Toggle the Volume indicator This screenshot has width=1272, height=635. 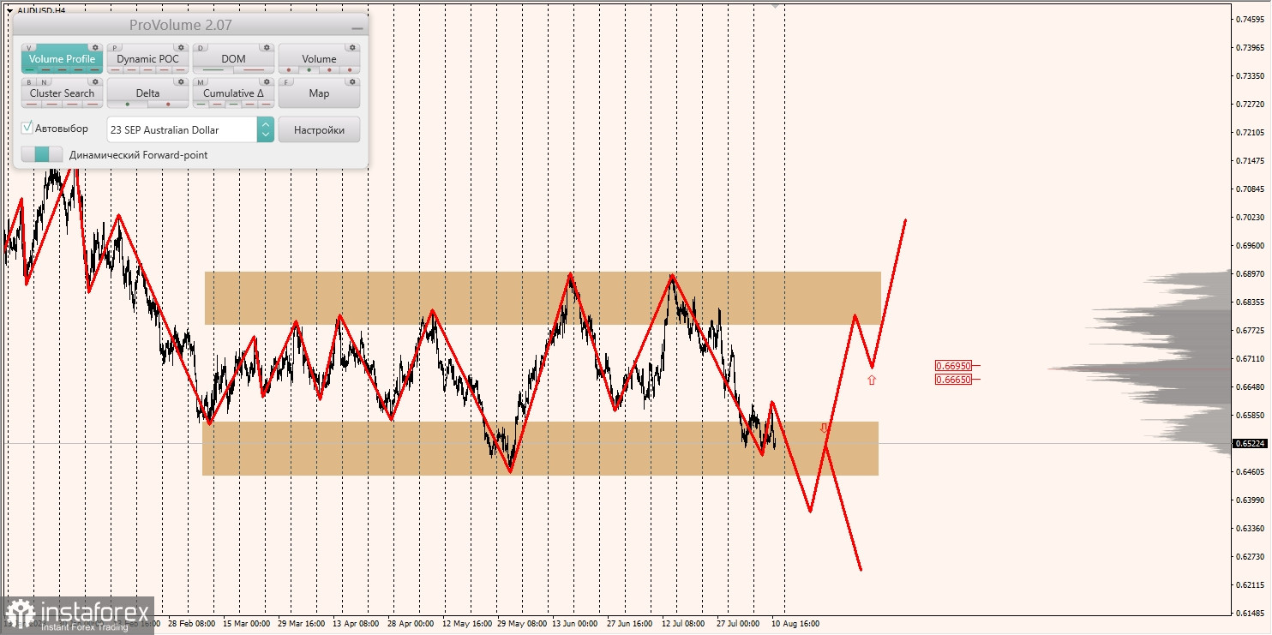(319, 59)
